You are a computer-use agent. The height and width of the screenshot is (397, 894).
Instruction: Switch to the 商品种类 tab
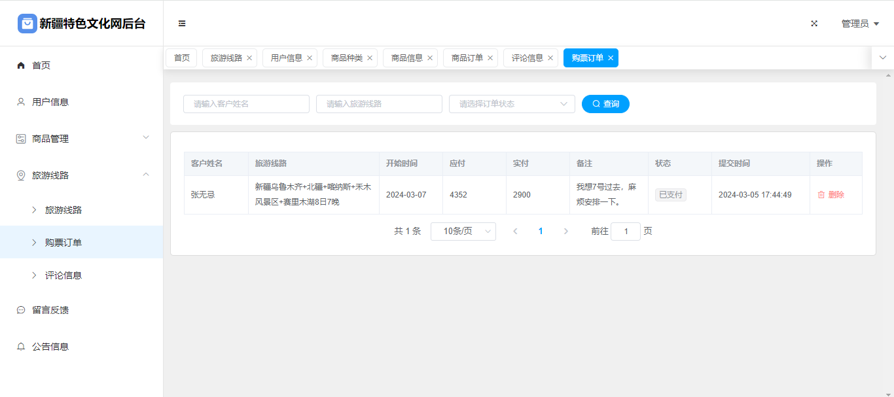click(346, 58)
